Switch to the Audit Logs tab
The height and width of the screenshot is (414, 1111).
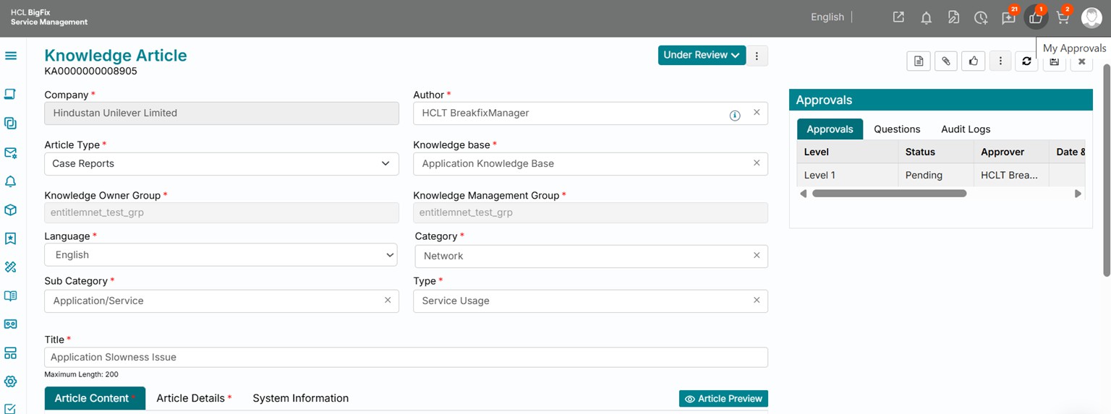tap(965, 129)
